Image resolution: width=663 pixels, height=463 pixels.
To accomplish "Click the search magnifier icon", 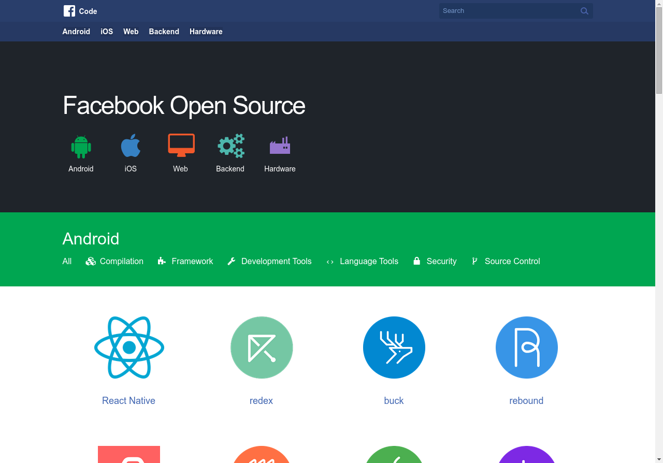I will point(584,11).
